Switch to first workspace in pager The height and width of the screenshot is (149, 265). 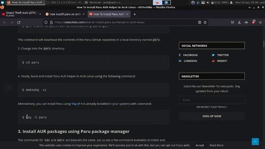click(x=157, y=2)
